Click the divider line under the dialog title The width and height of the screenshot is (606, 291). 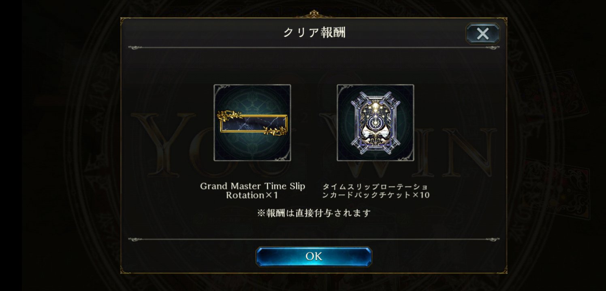(x=314, y=48)
